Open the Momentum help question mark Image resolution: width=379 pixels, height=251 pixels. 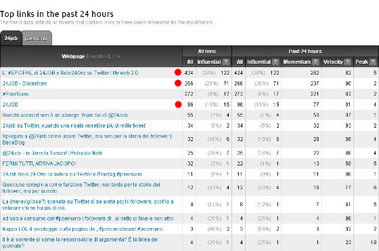click(x=315, y=62)
